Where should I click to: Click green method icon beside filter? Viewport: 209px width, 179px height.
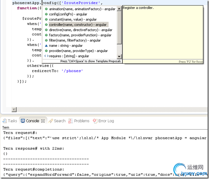tap(46, 40)
